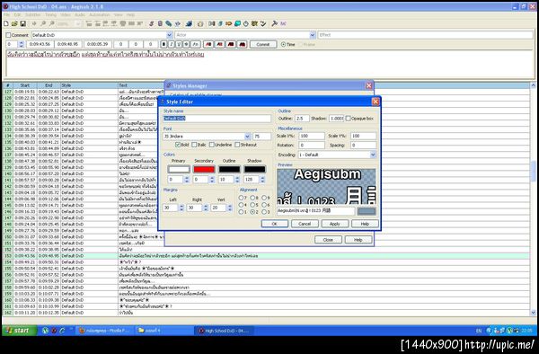Adjust shadow color alpha spinner
Image resolution: width=539 pixels, height=354 pixels.
click(262, 180)
